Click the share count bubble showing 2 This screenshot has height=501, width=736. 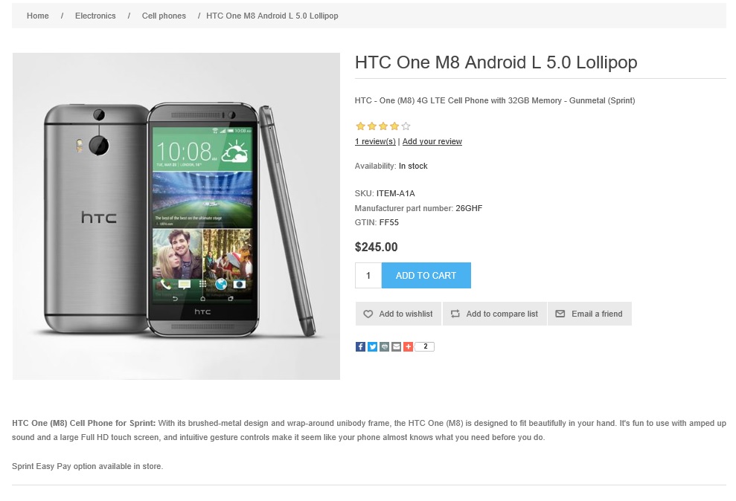pyautogui.click(x=425, y=347)
